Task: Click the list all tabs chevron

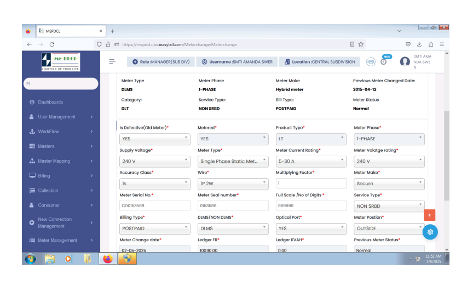Action: tap(399, 31)
